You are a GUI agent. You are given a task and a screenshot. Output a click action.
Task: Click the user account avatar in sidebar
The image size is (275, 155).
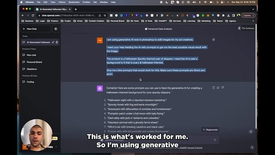25,147
